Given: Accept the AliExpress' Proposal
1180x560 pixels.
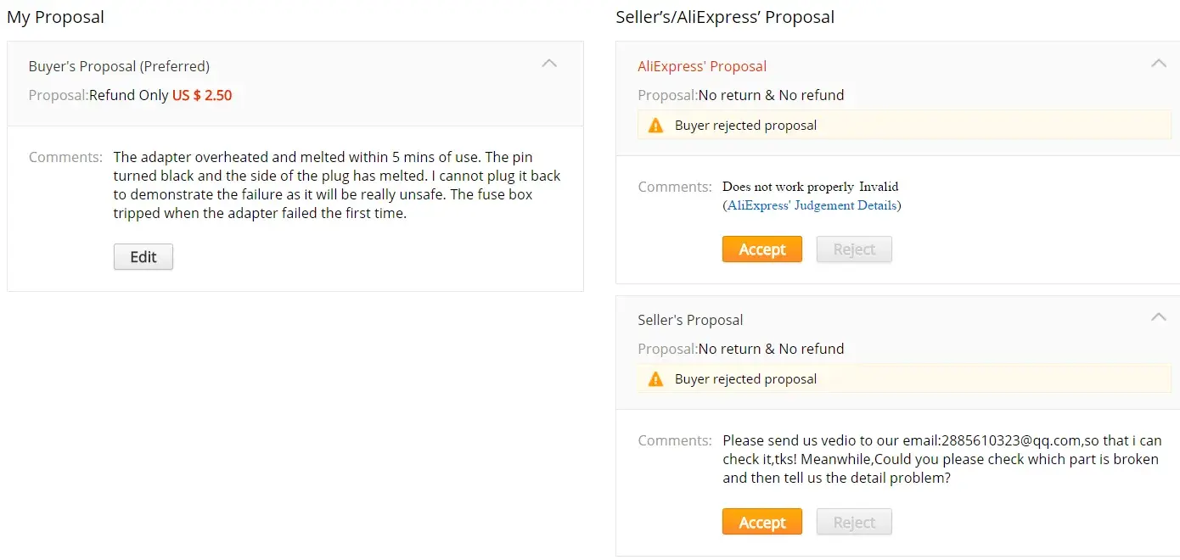Looking at the screenshot, I should (761, 249).
